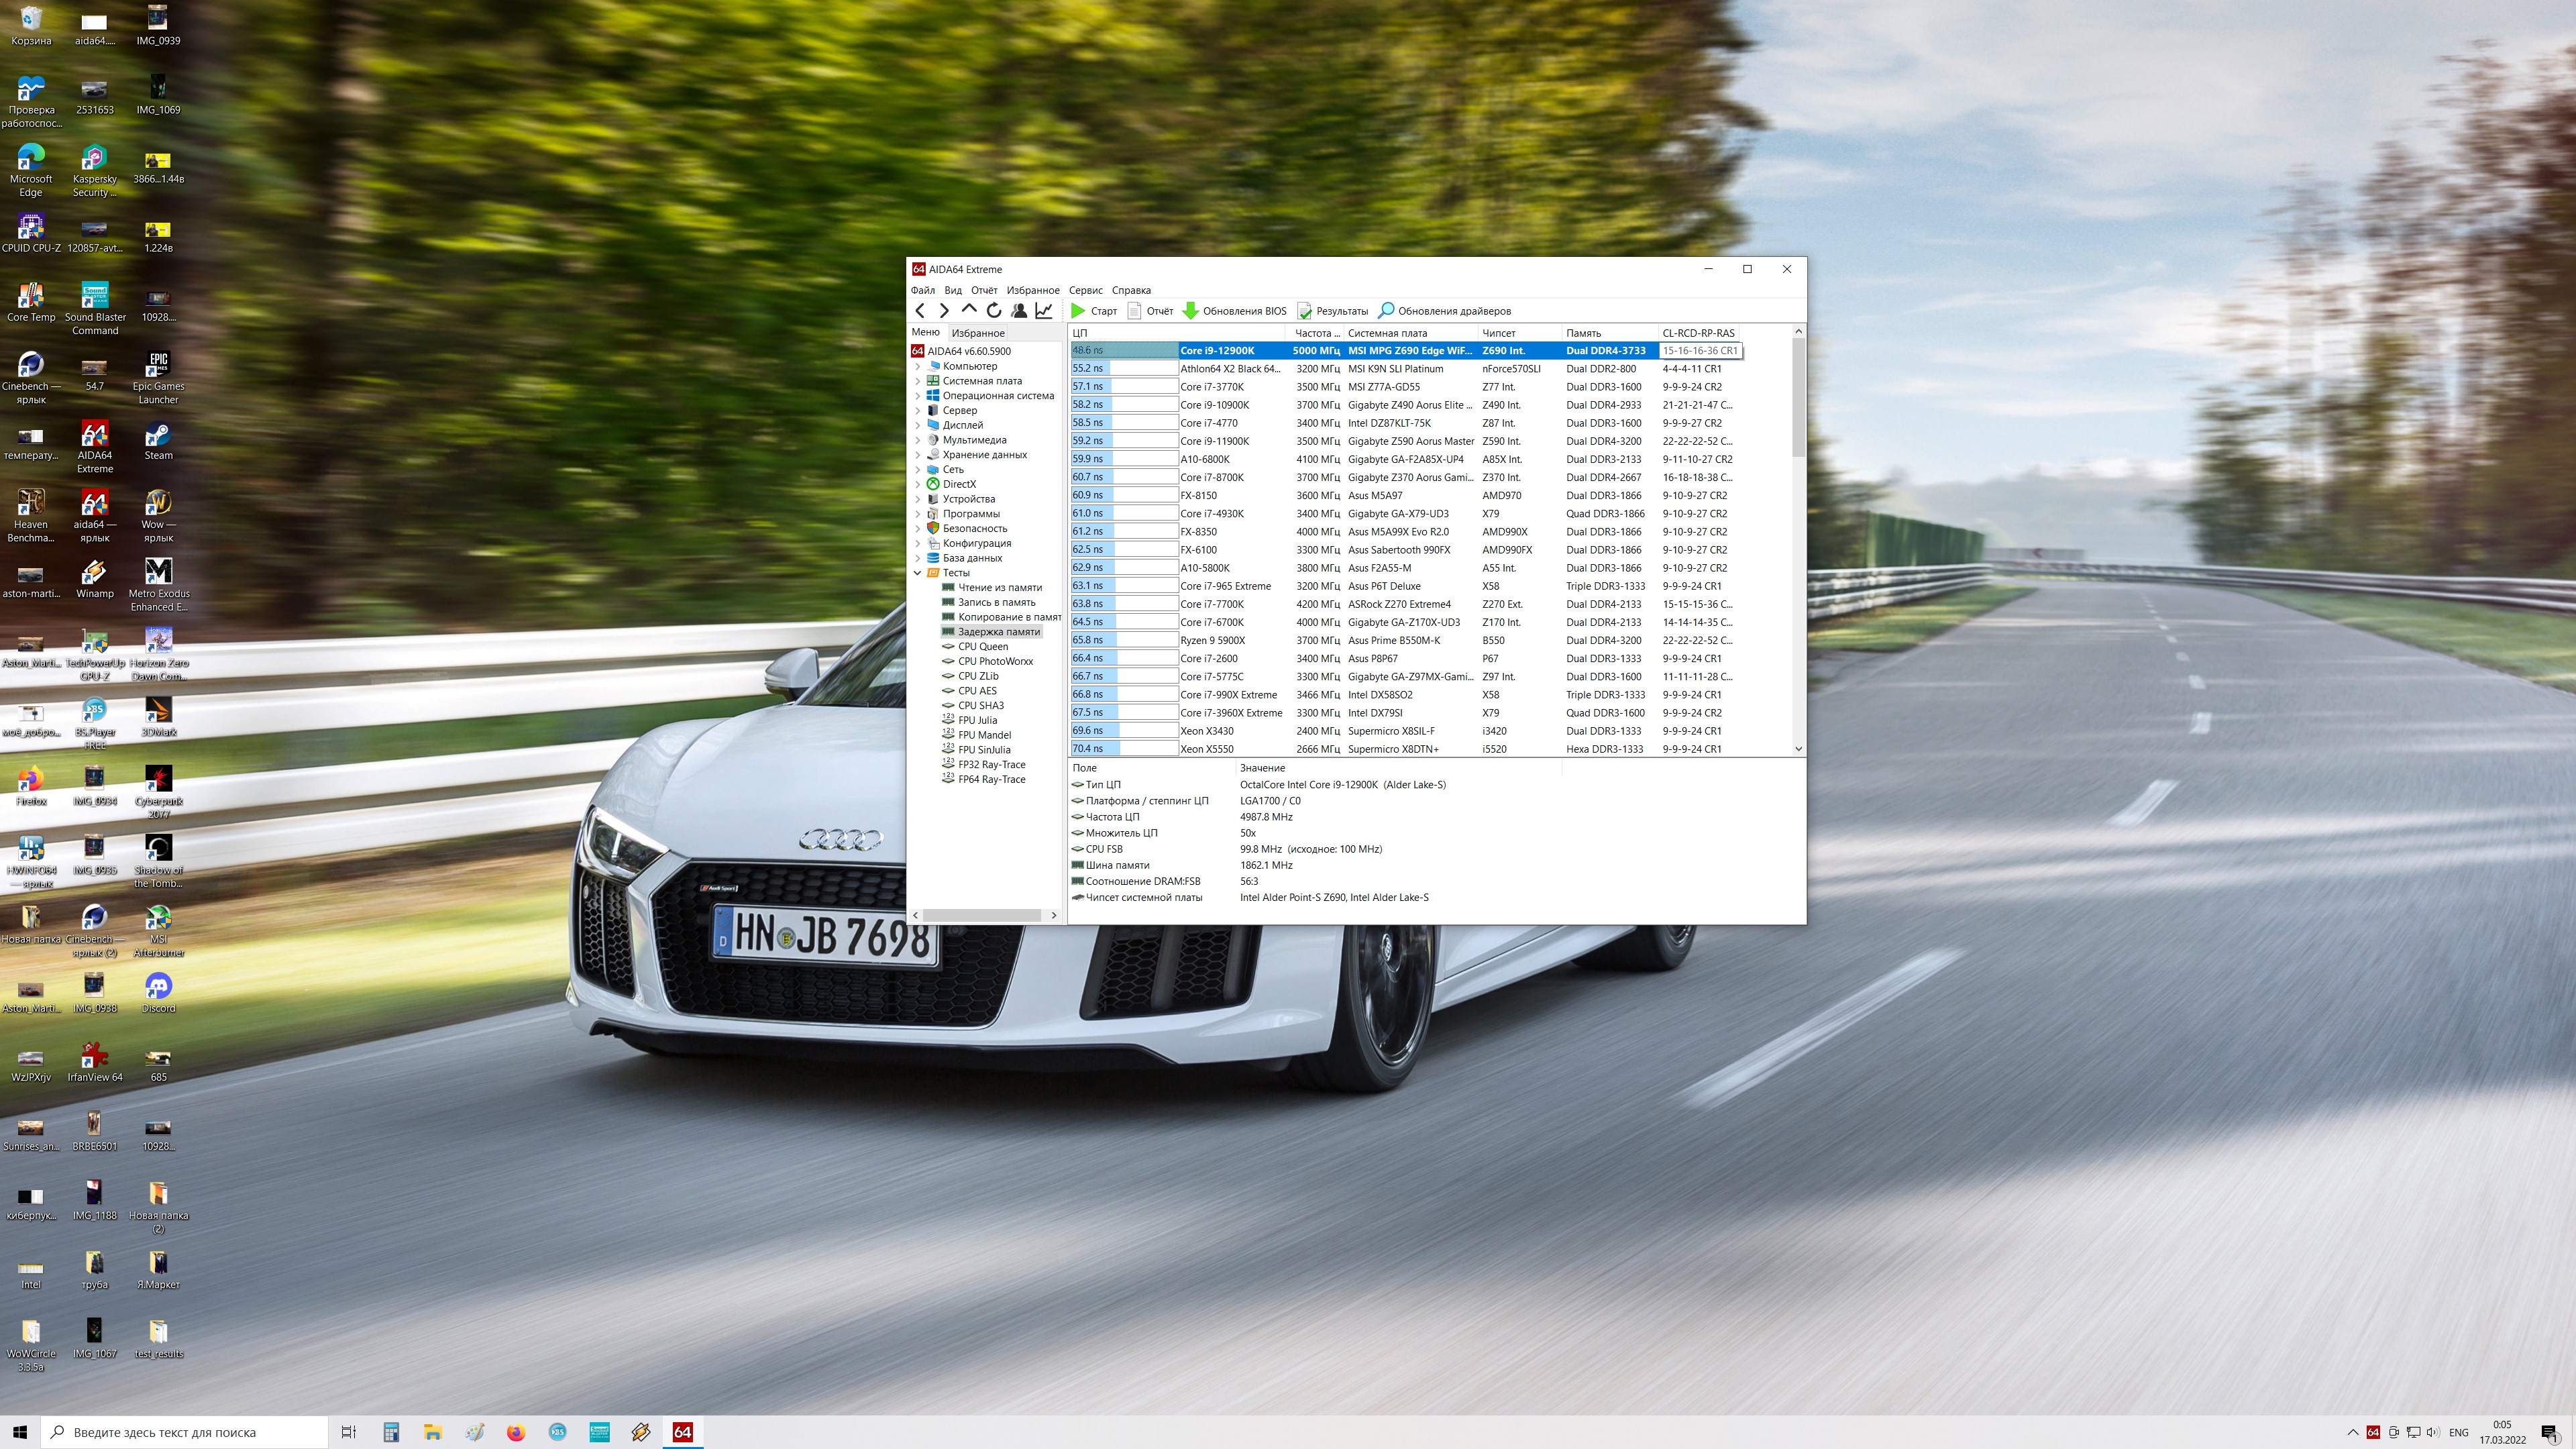Expand the Системная плата tree node
Screen dimensions: 2576x1449
(x=917, y=381)
